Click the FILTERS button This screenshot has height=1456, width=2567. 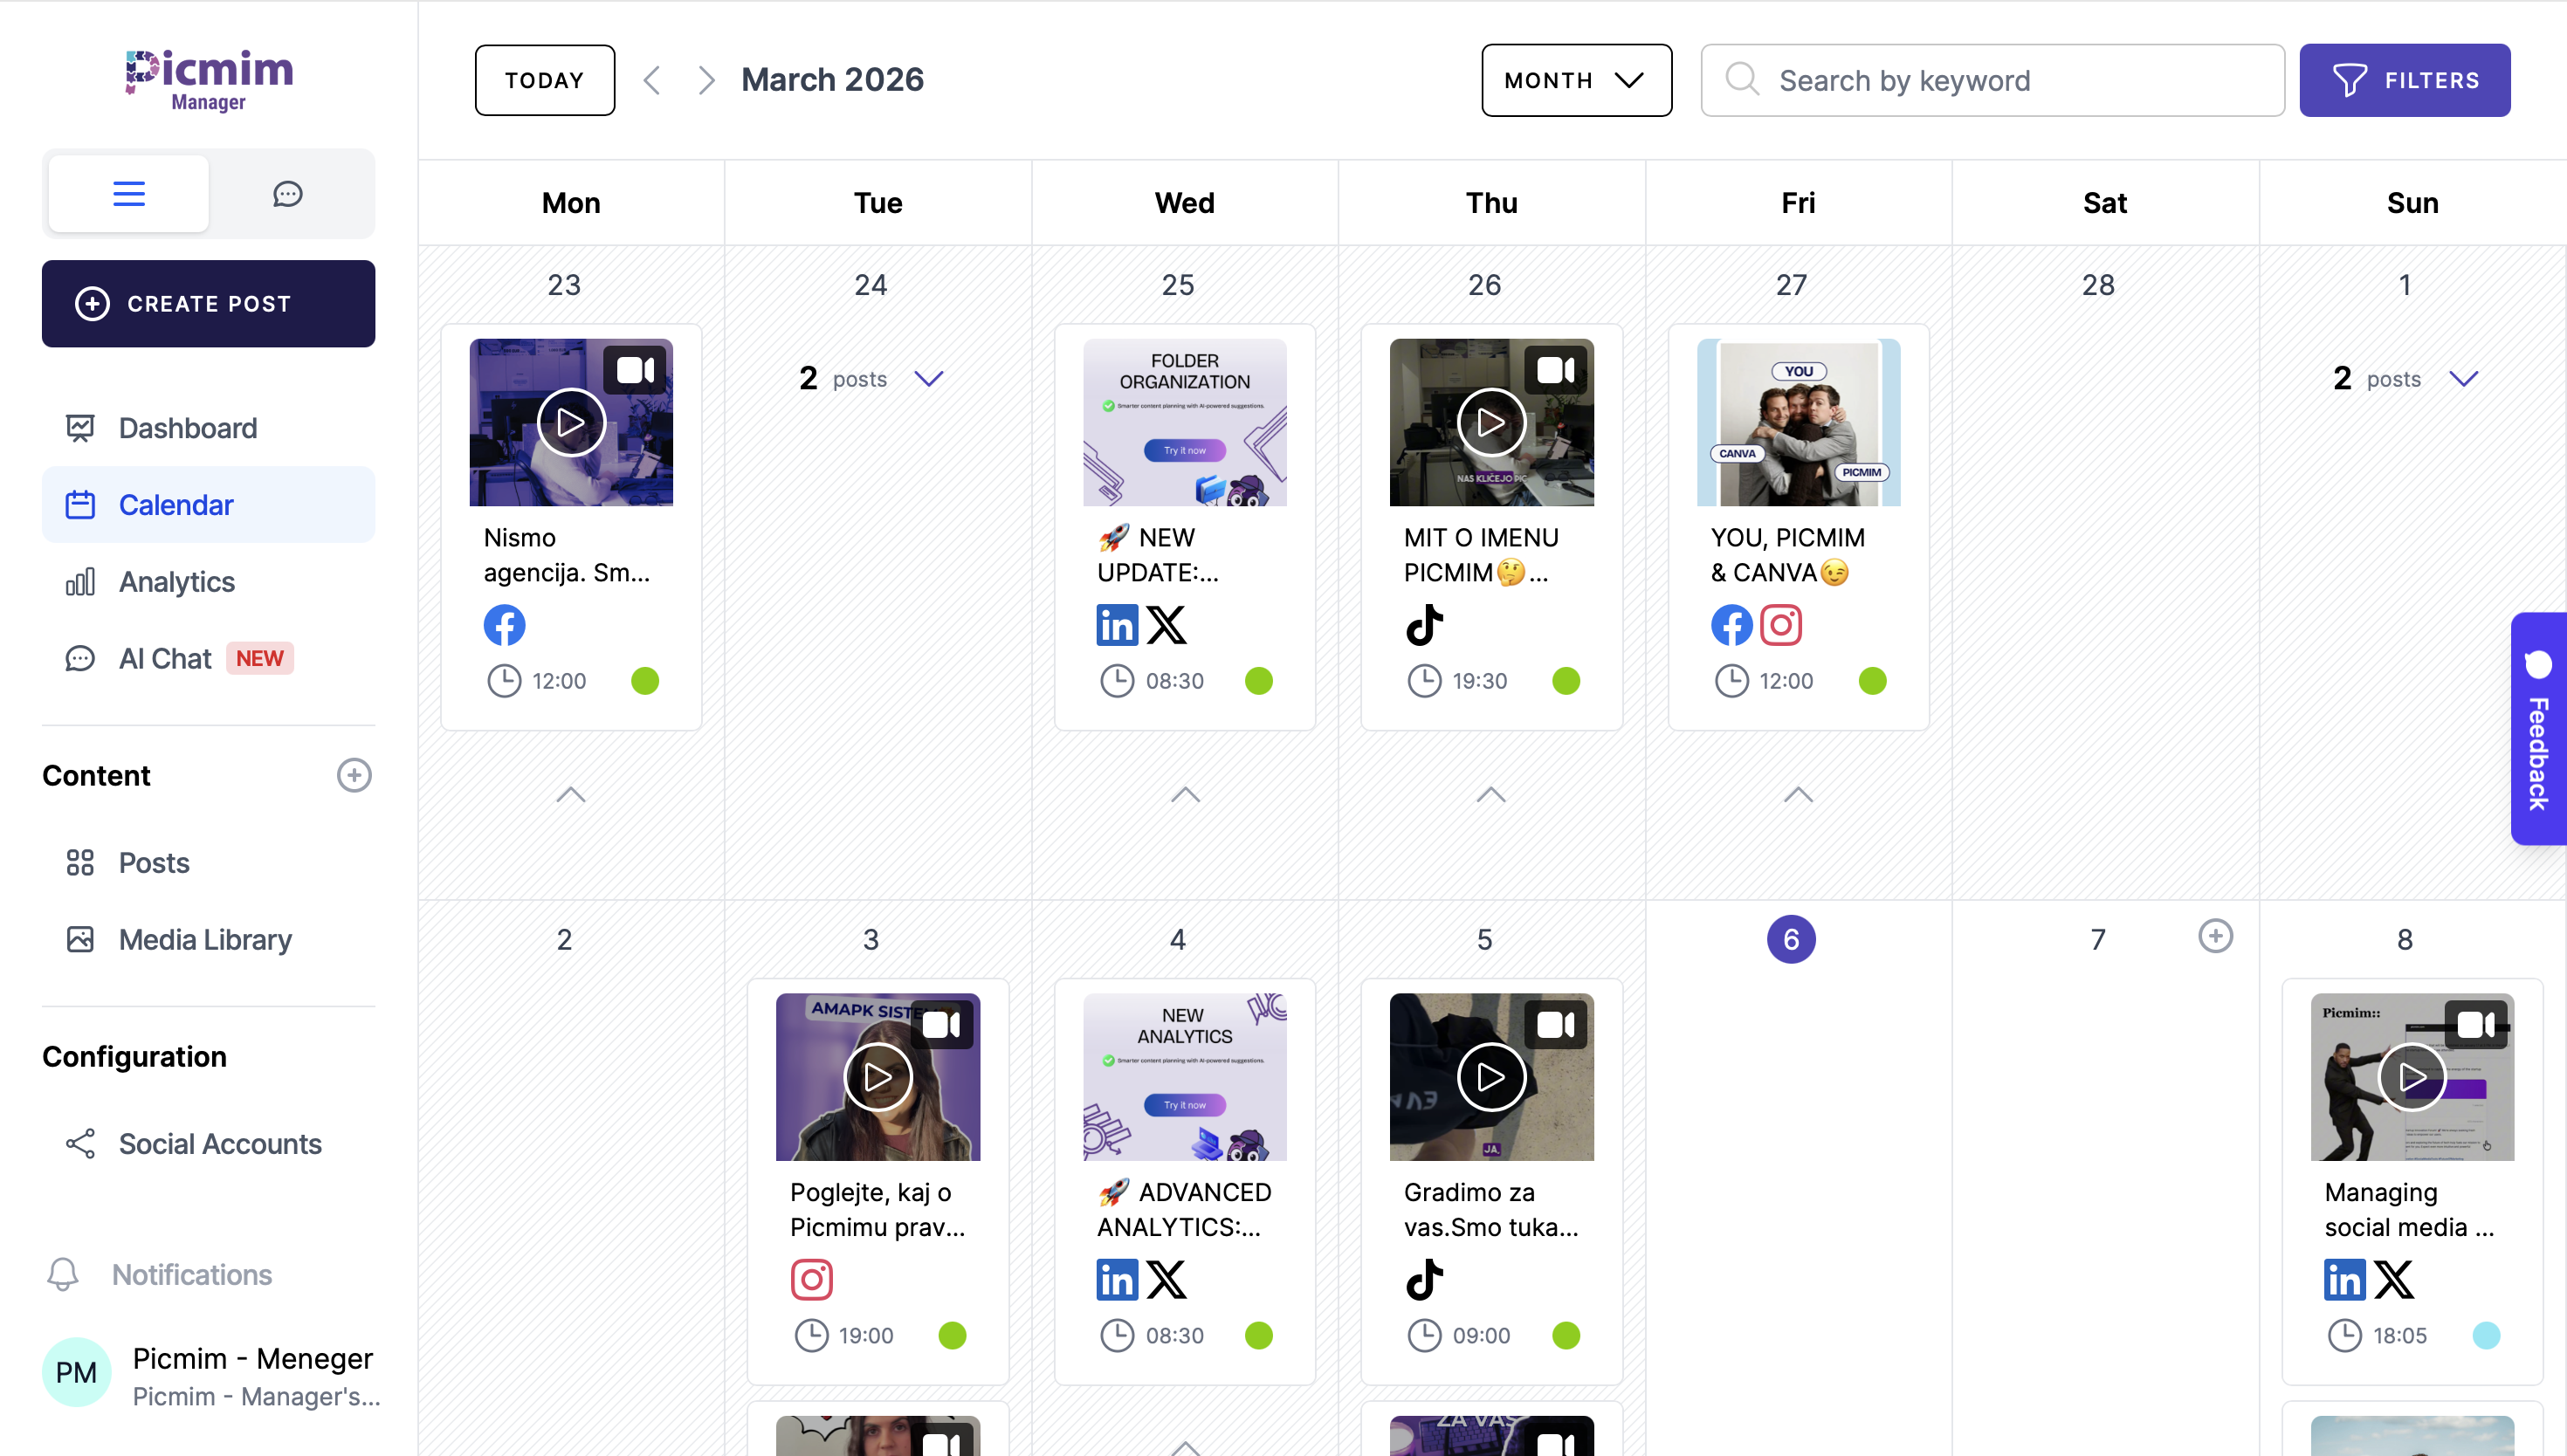(2404, 80)
